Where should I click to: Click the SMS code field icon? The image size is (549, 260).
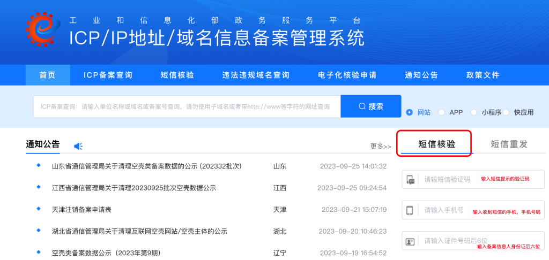411,180
